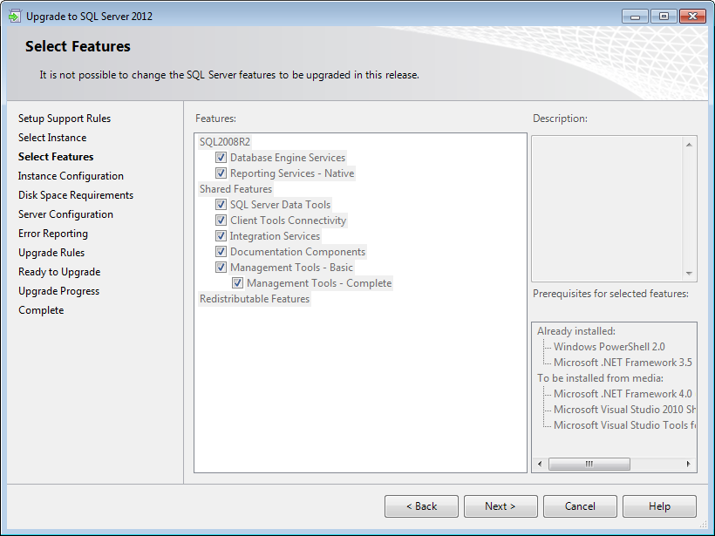The width and height of the screenshot is (715, 536).
Task: Click Integration Services label
Action: click(x=275, y=236)
